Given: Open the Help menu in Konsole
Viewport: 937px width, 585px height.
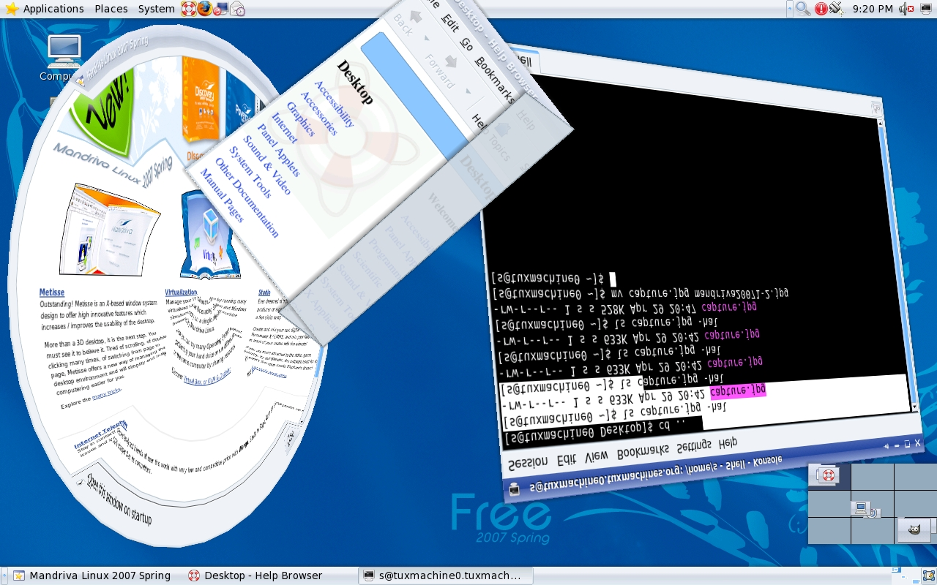Looking at the screenshot, I should point(728,442).
